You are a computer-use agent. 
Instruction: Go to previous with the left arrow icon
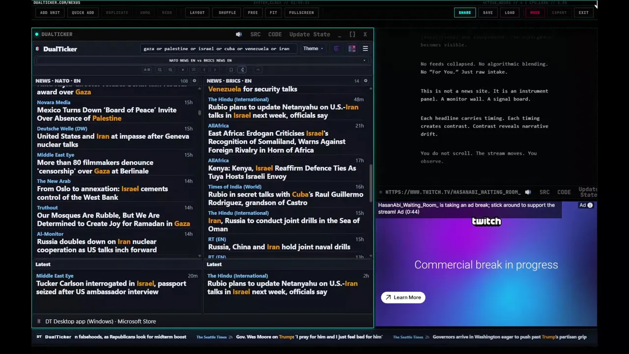click(204, 70)
